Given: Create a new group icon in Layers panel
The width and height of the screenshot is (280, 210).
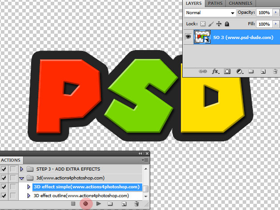Looking at the screenshot, I should (251, 71).
